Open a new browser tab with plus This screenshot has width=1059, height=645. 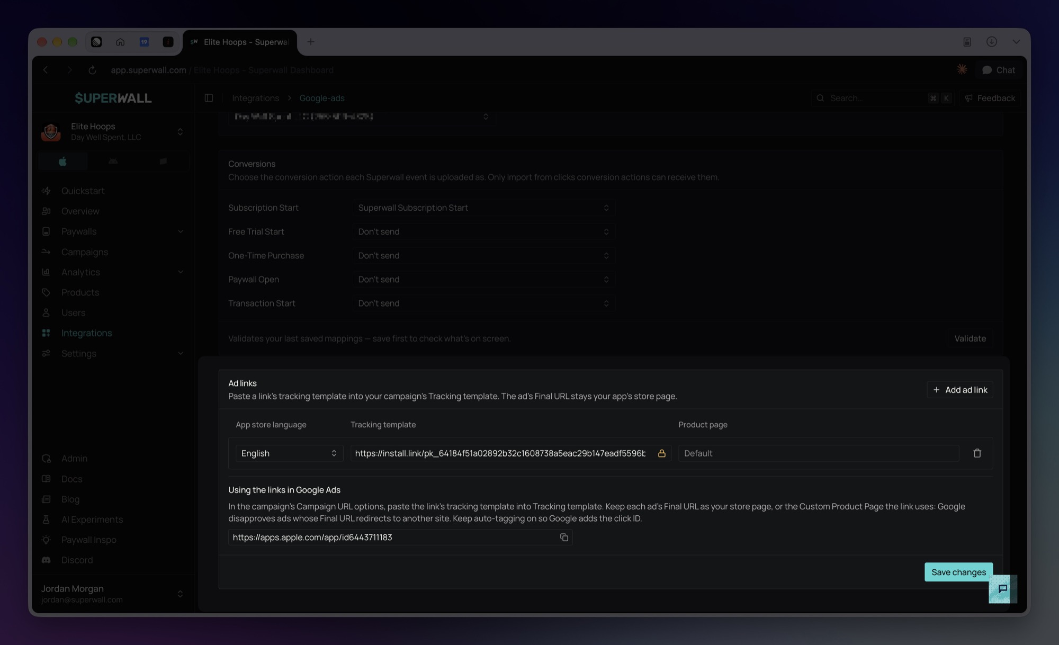pos(311,42)
